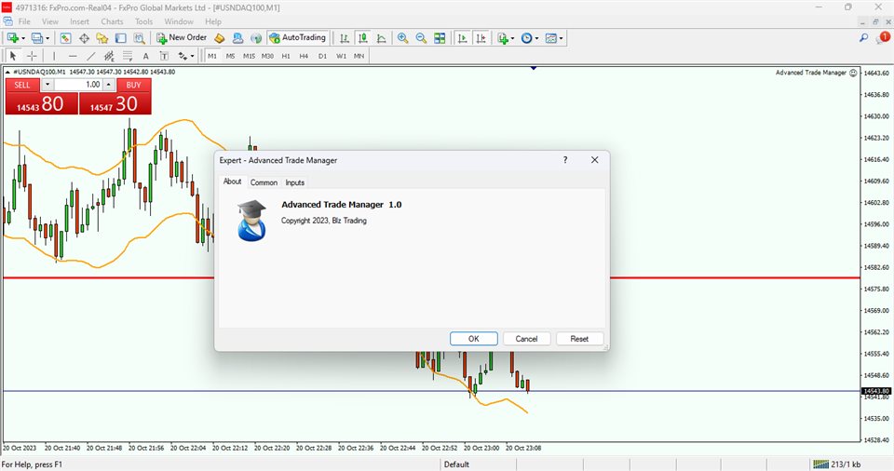Switch to M5 timeframe
The height and width of the screenshot is (471, 894).
(x=230, y=56)
